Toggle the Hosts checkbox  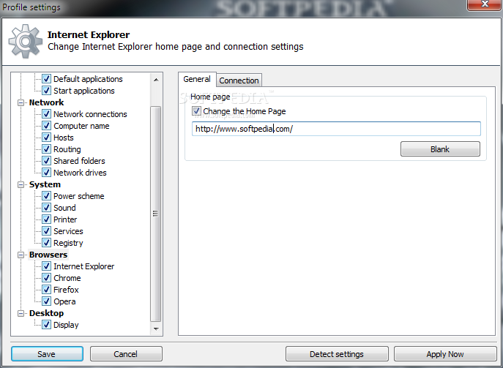click(47, 138)
